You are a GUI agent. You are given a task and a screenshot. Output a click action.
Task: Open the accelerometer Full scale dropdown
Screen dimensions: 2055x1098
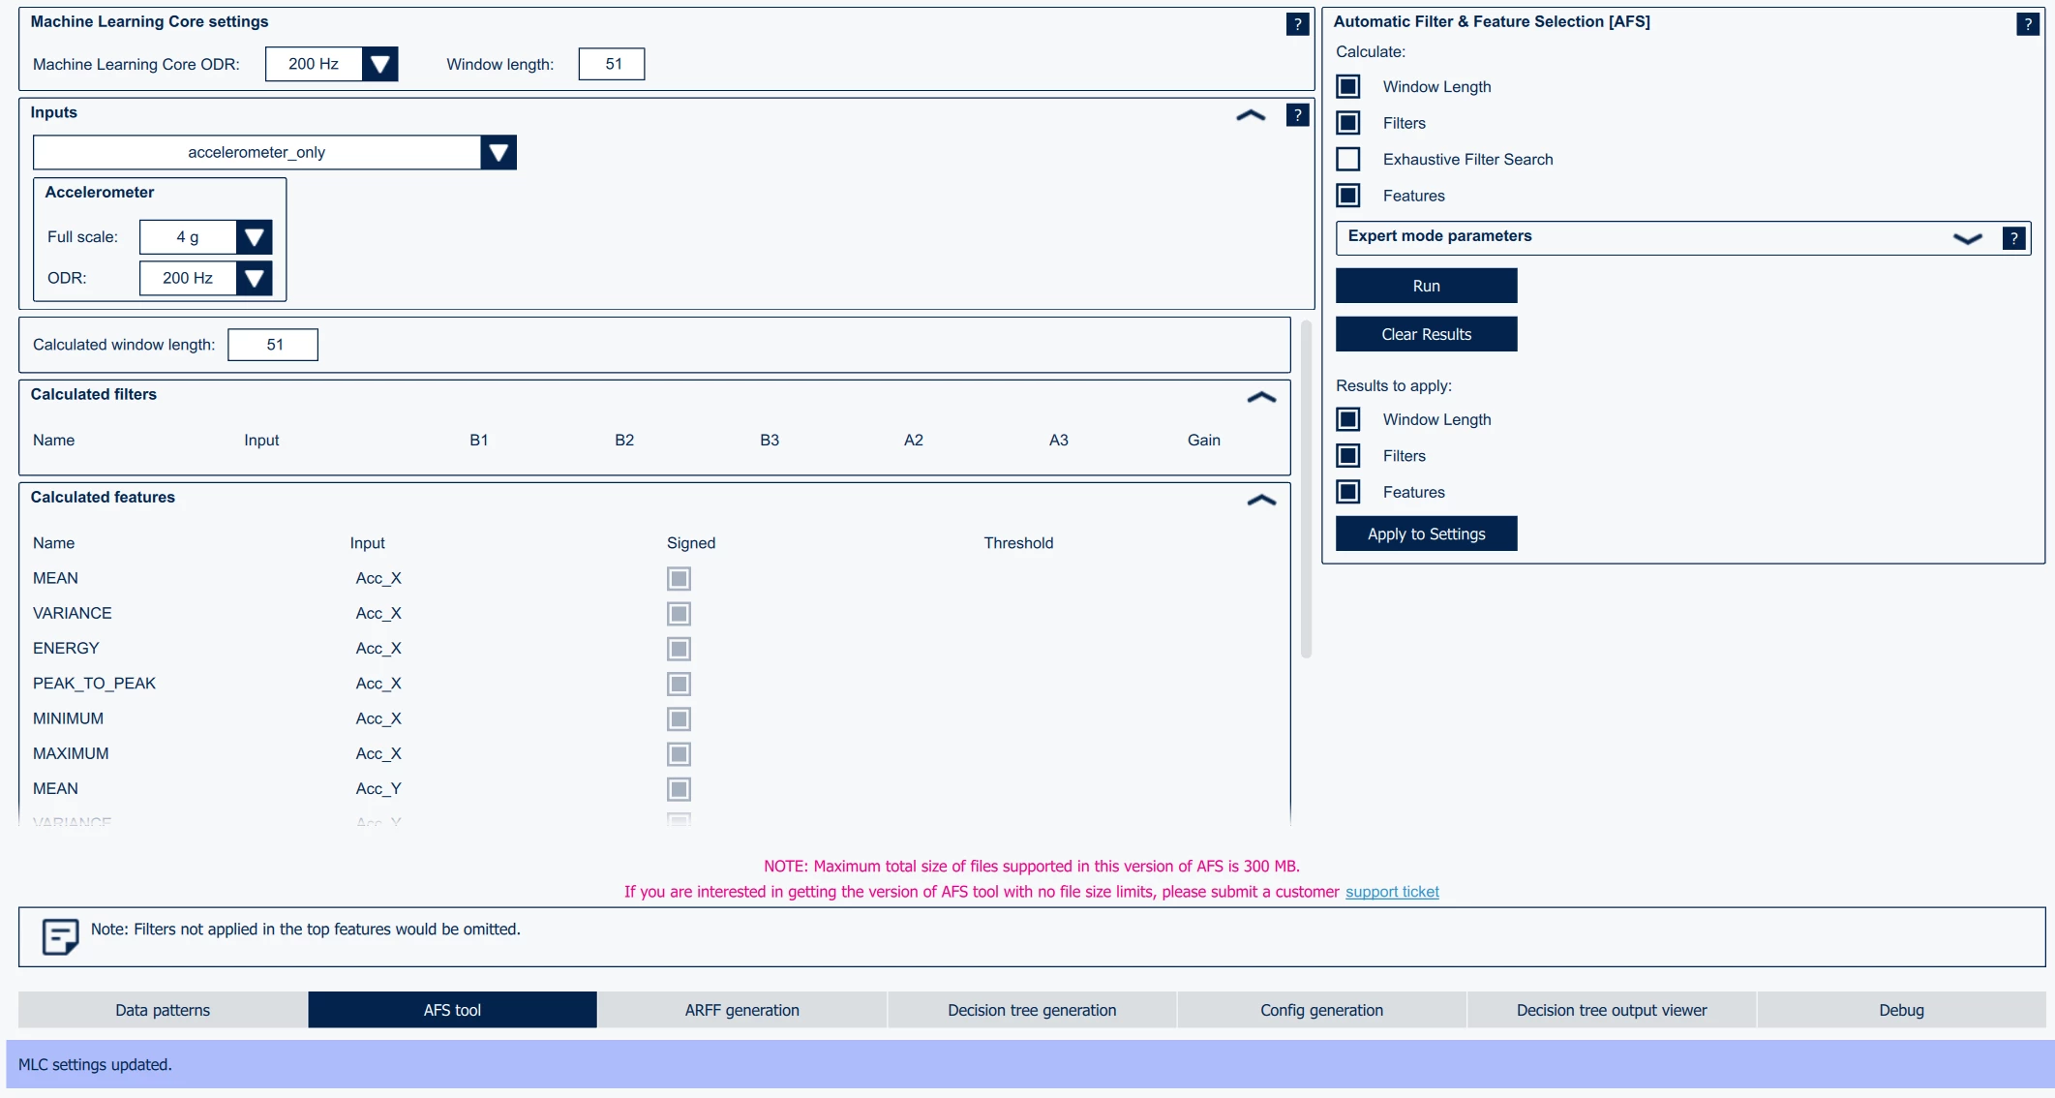(254, 237)
